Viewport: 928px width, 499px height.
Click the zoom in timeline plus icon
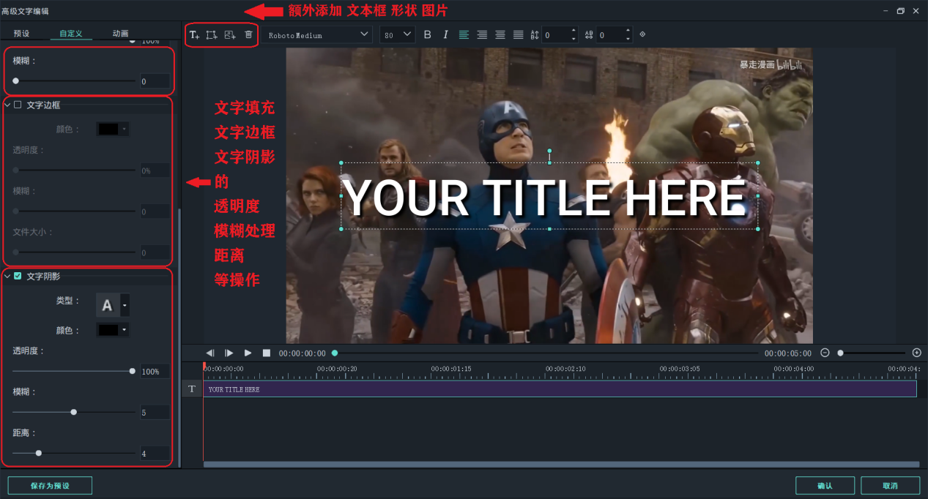point(916,353)
